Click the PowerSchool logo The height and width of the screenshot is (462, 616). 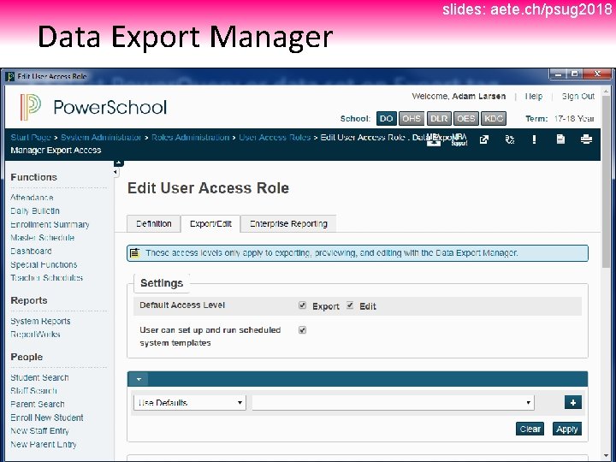click(x=93, y=107)
